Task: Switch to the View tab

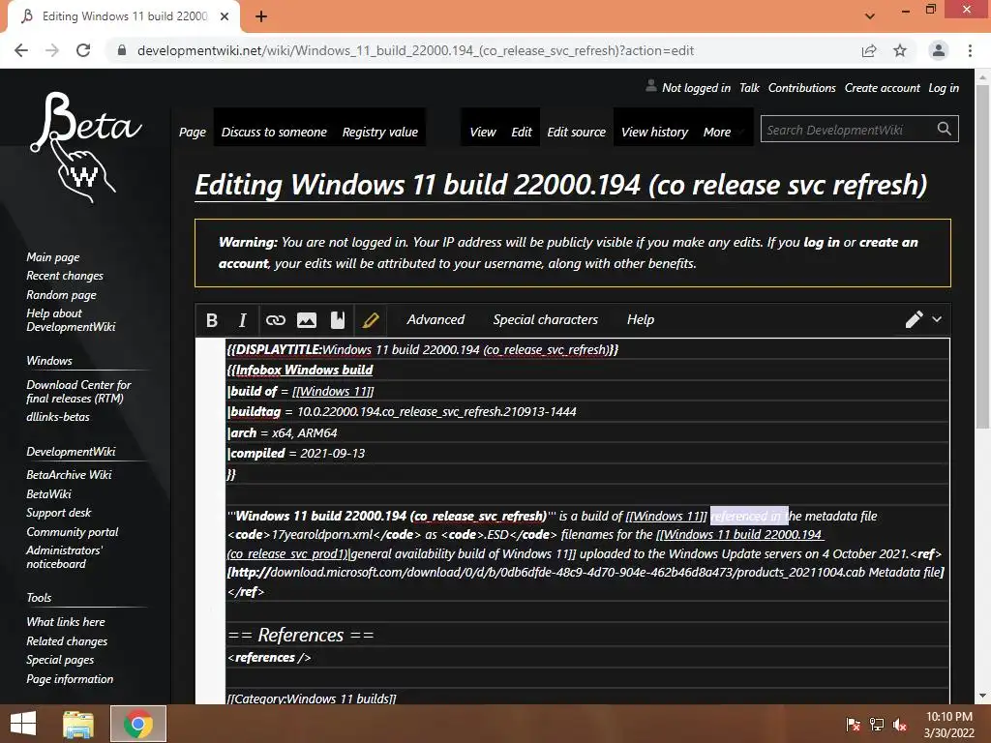Action: point(483,132)
